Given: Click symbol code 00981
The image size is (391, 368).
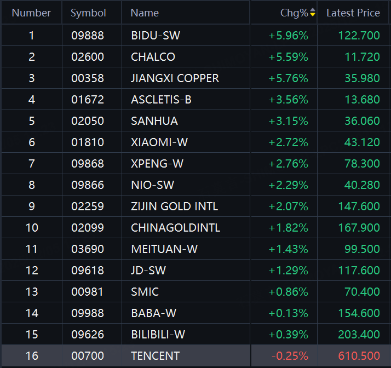Looking at the screenshot, I should pyautogui.click(x=87, y=292).
